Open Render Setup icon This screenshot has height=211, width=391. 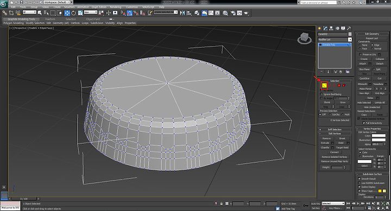pos(233,12)
